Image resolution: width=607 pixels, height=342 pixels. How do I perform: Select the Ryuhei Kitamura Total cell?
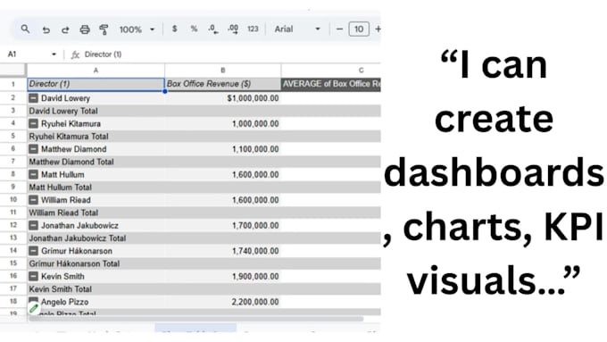[96, 137]
